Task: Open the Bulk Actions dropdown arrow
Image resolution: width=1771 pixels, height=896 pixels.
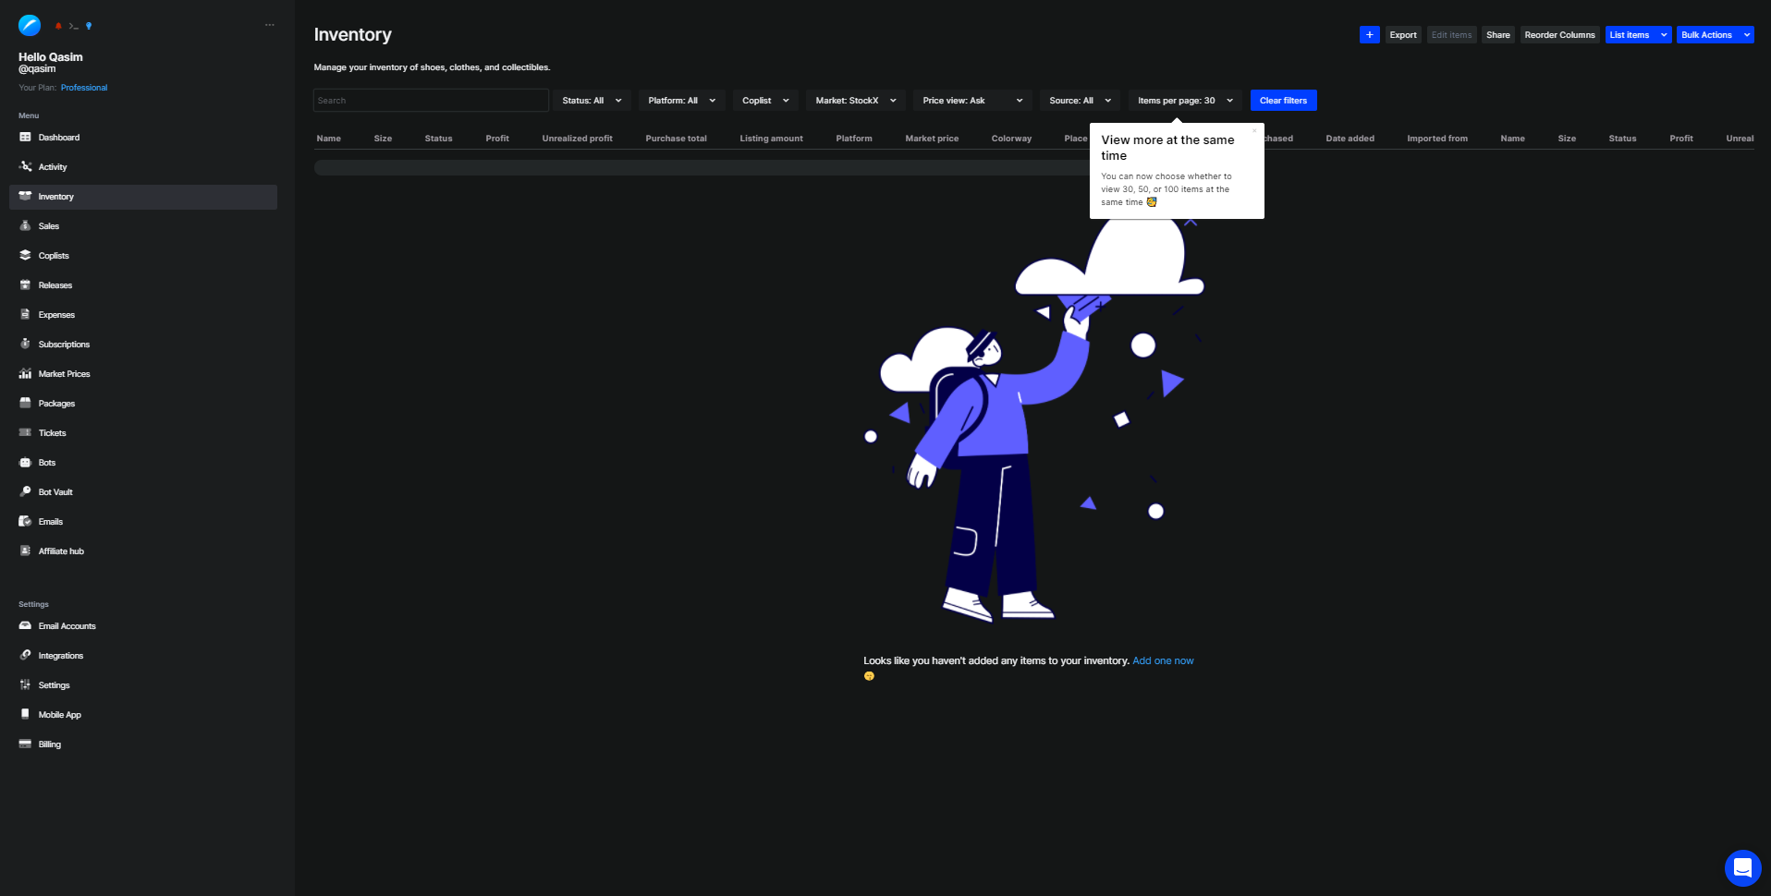Action: coord(1746,35)
